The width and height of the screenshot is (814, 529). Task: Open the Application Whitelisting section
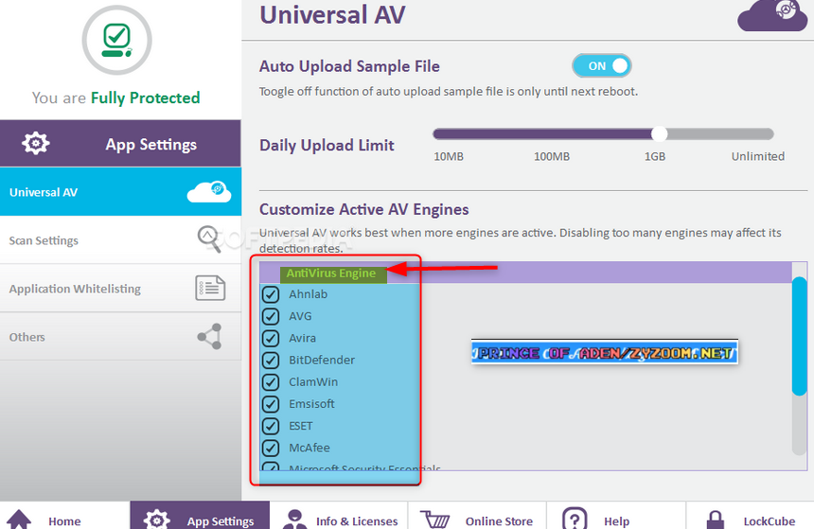(120, 288)
